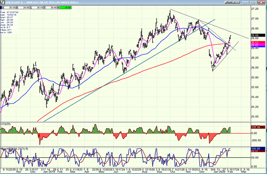Click the 25.00 level on price axis
This screenshot has height=174, width=267.
click(255, 117)
